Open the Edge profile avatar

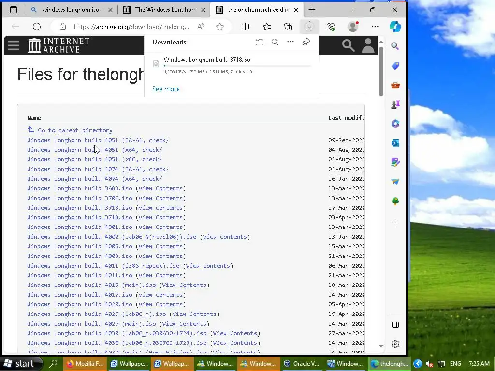[x=352, y=27]
